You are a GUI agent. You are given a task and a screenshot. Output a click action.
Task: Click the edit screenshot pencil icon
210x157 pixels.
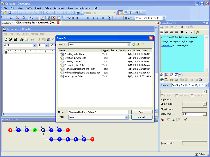42,18
